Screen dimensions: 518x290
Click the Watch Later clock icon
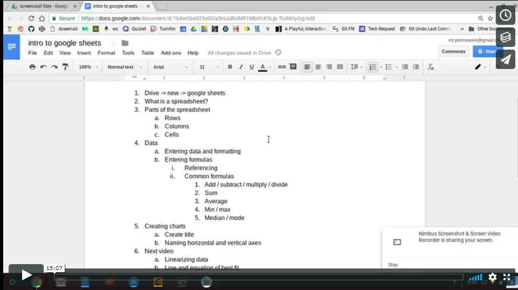pos(506,15)
